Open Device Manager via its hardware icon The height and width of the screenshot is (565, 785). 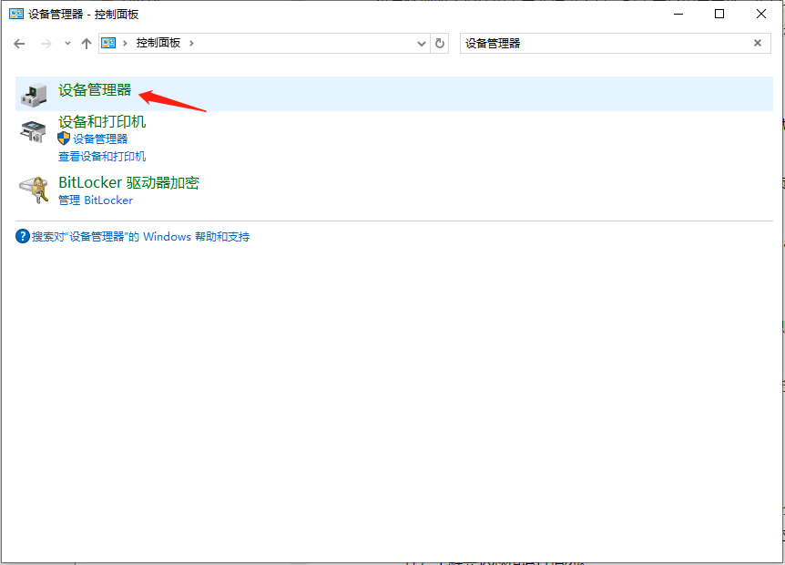pyautogui.click(x=33, y=94)
